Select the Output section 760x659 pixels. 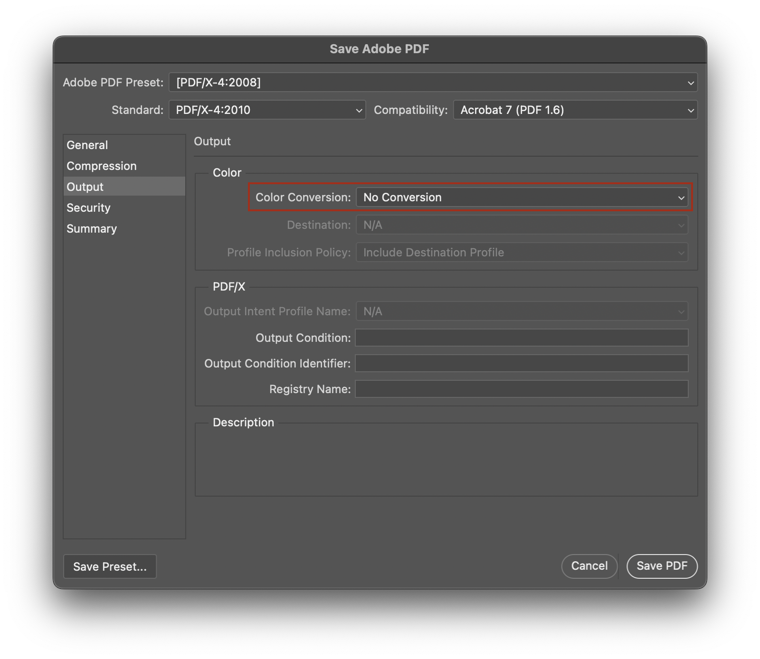tap(124, 187)
